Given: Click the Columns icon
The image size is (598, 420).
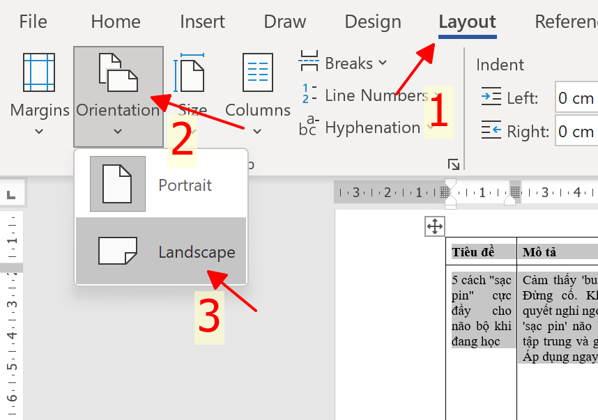Looking at the screenshot, I should click(x=257, y=72).
